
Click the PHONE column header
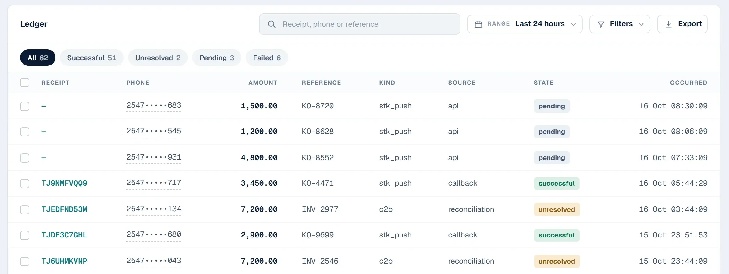pos(138,83)
